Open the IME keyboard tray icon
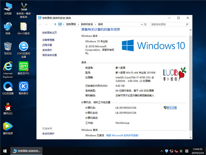 coord(187,151)
